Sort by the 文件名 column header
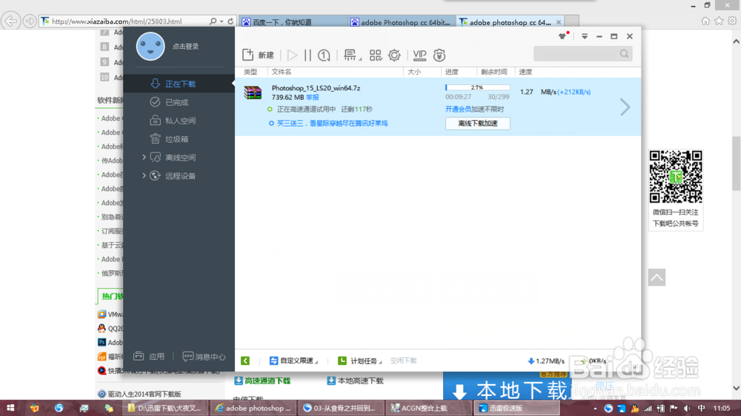 point(282,72)
